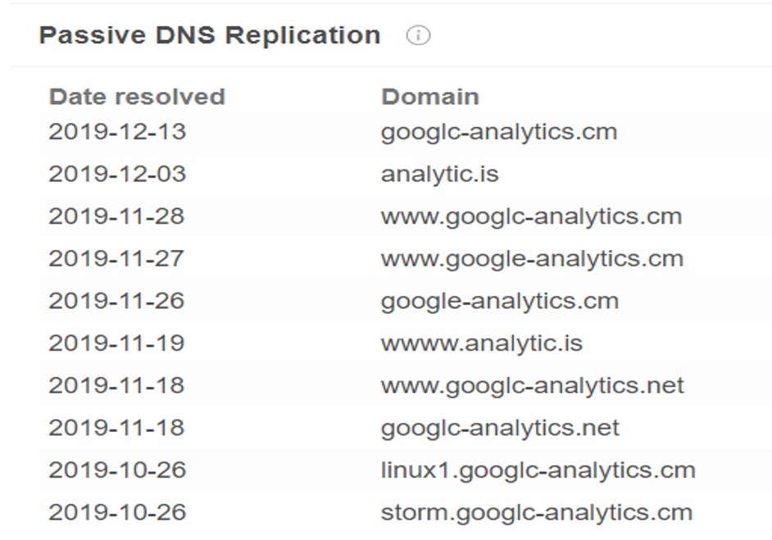Open the googlc-analytics.cm domain entry

(x=499, y=133)
